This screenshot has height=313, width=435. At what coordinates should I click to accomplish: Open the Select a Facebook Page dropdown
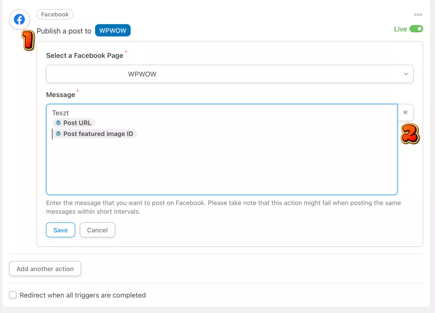[x=230, y=74]
